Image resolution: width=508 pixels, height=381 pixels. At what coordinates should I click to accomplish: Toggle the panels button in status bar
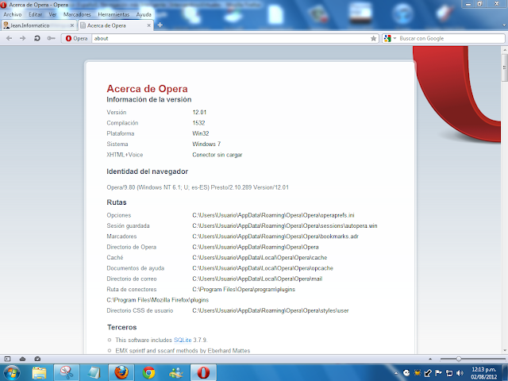click(x=7, y=359)
